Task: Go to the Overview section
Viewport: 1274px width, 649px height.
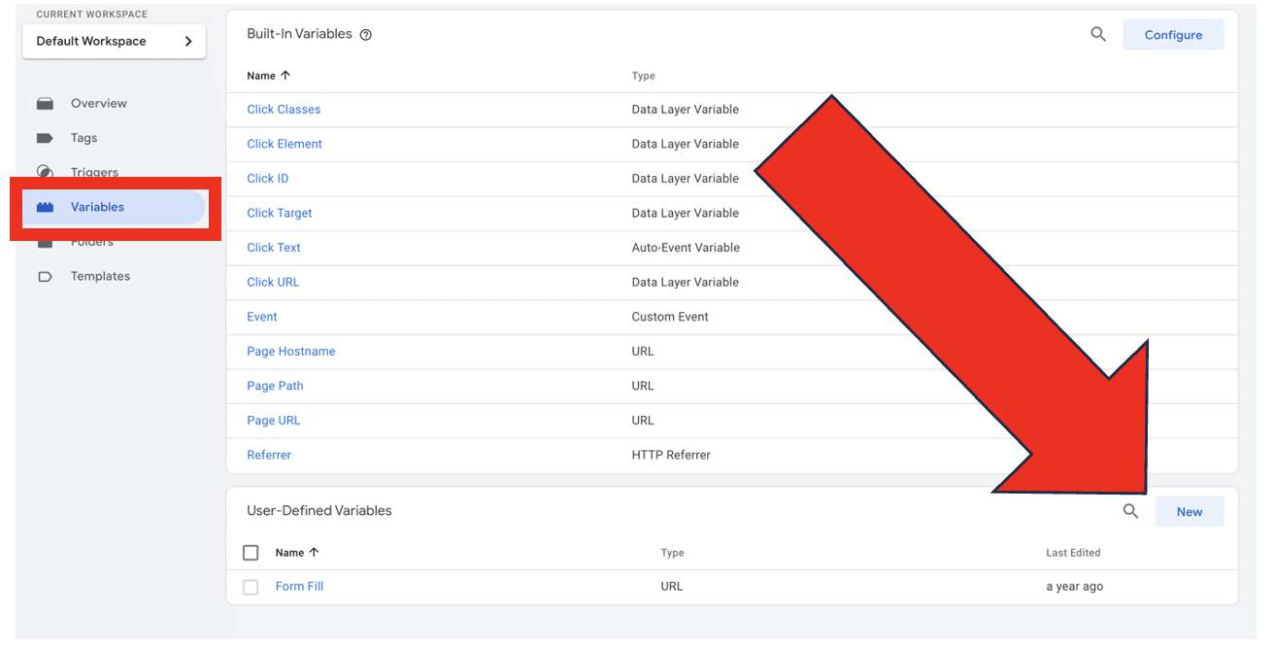Action: click(98, 104)
